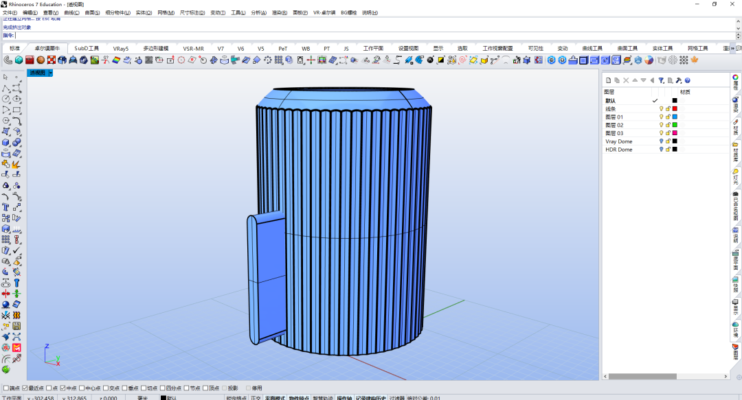Open the command history dropdown at right
The image size is (742, 400).
[x=738, y=36]
